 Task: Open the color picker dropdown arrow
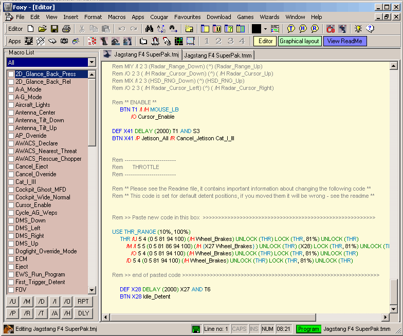click(266, 29)
